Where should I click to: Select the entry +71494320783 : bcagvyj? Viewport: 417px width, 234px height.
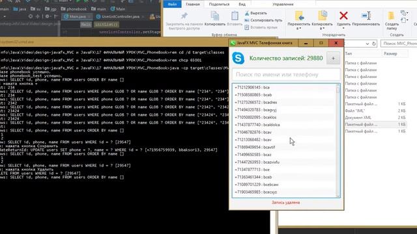[x=284, y=110]
